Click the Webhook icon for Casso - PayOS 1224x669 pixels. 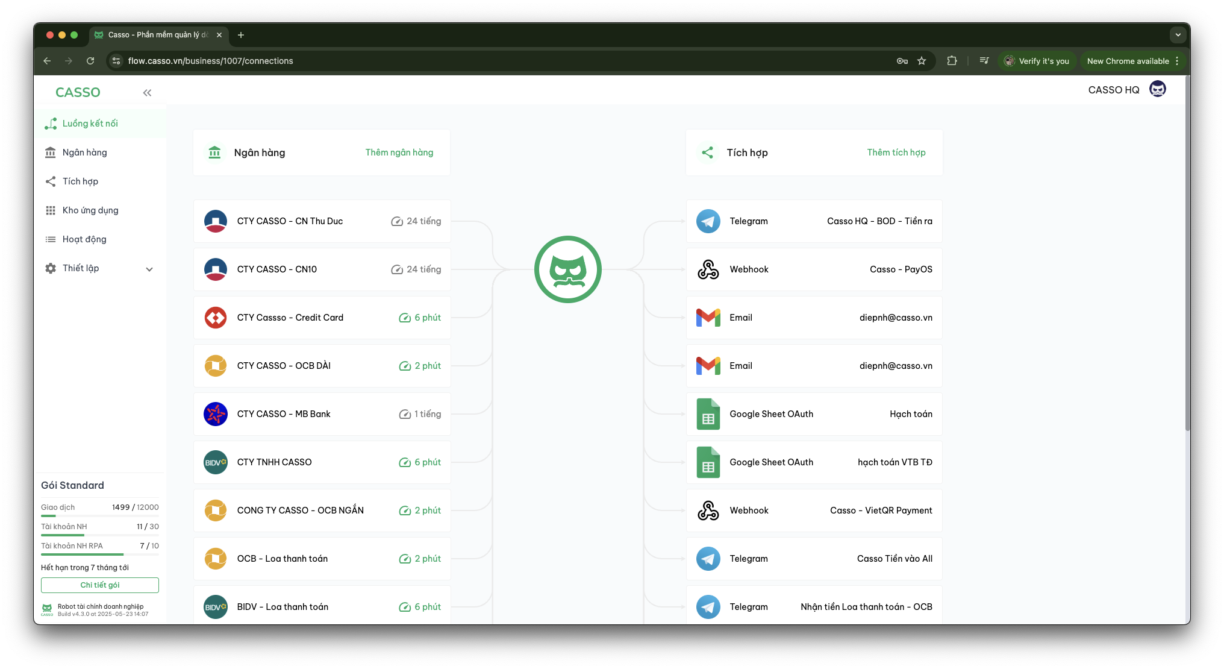[708, 269]
